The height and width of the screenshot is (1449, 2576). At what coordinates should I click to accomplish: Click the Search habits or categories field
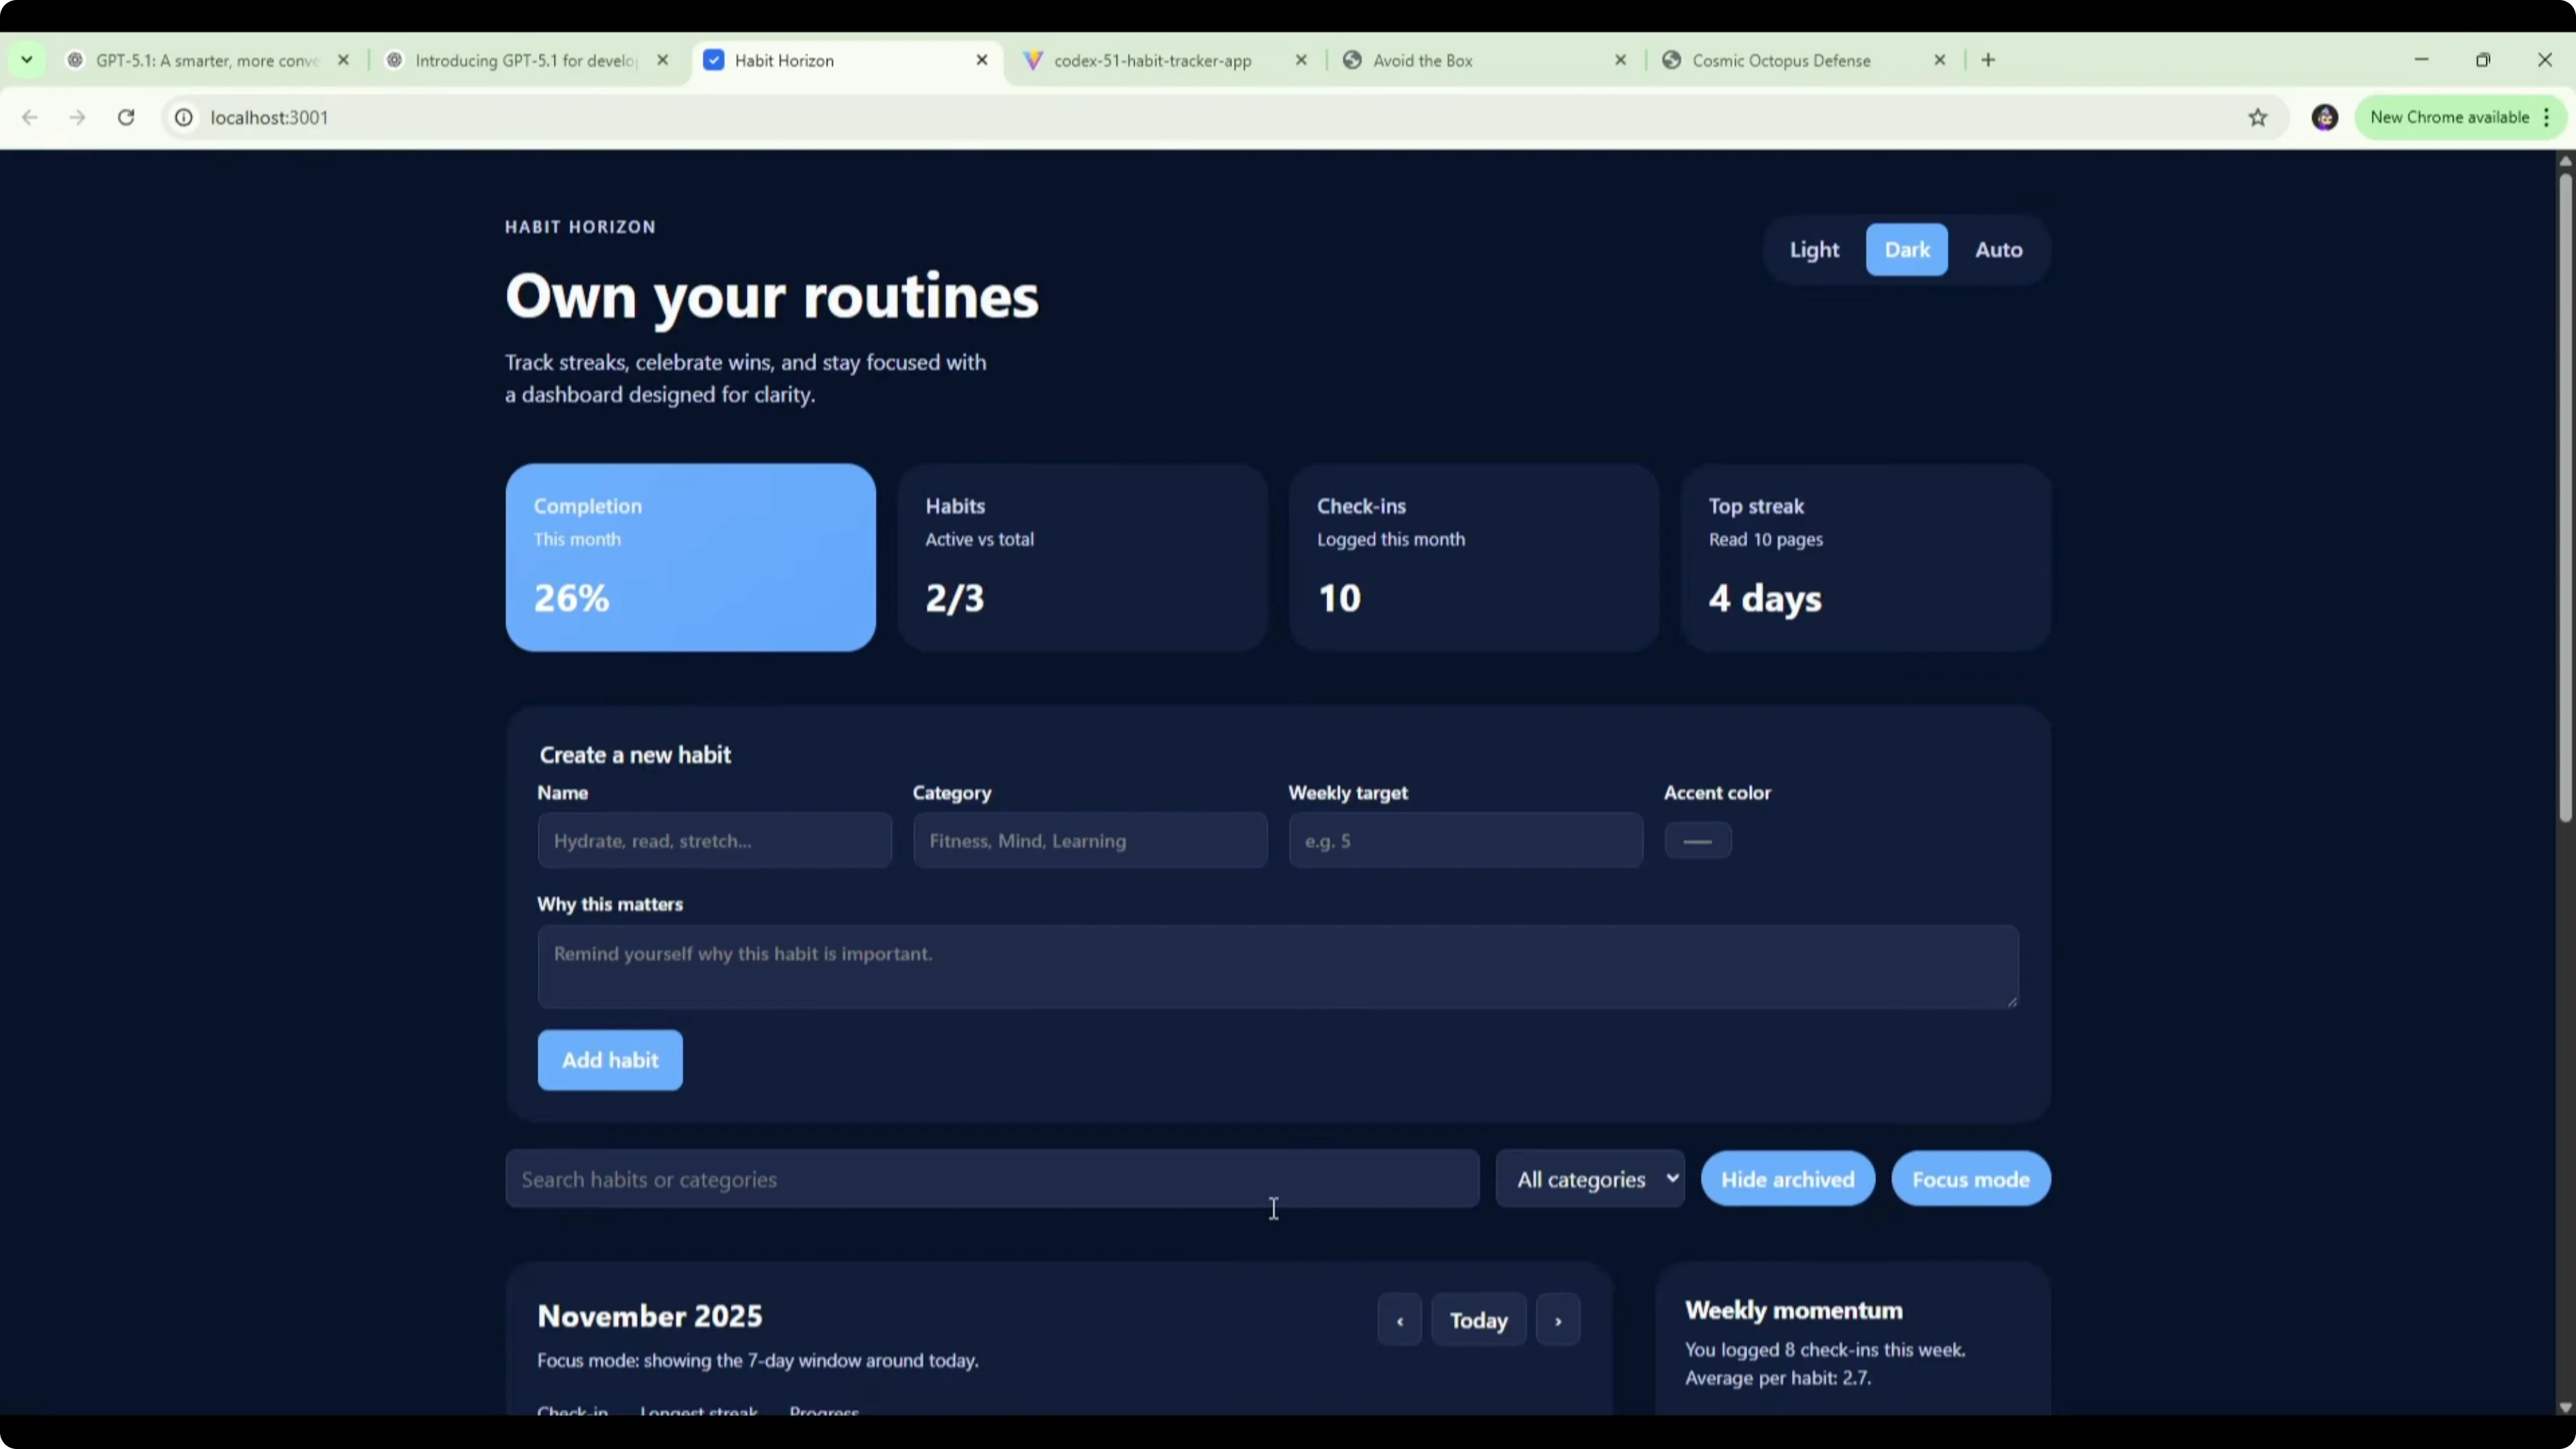click(x=990, y=1179)
